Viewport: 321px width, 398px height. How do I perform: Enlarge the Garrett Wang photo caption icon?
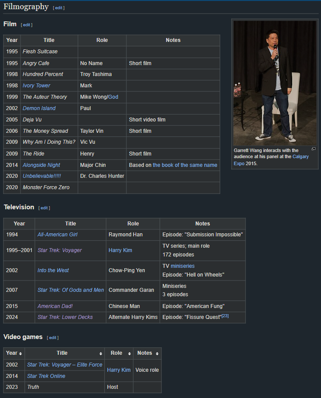[x=314, y=149]
